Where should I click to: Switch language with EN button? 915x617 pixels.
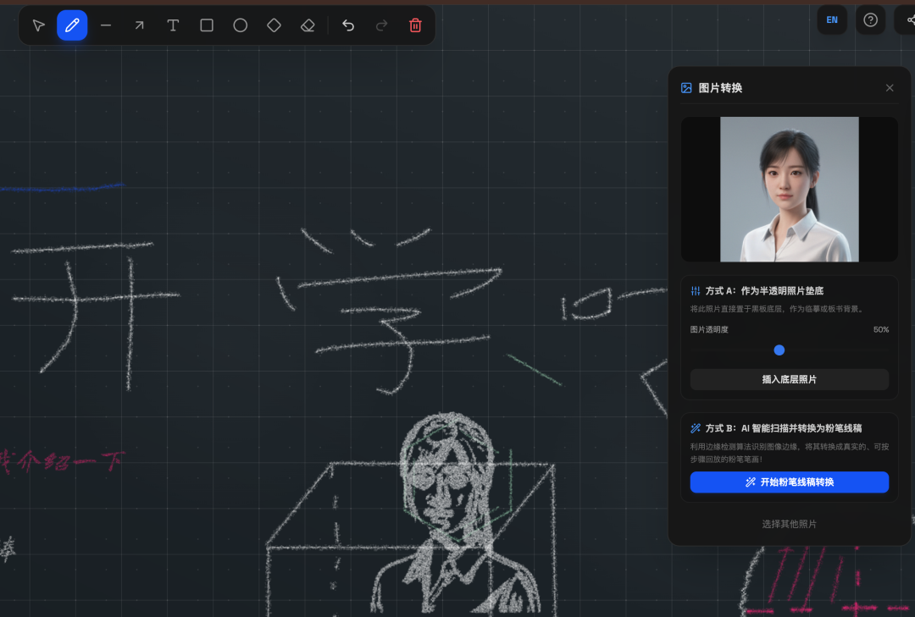pos(832,19)
